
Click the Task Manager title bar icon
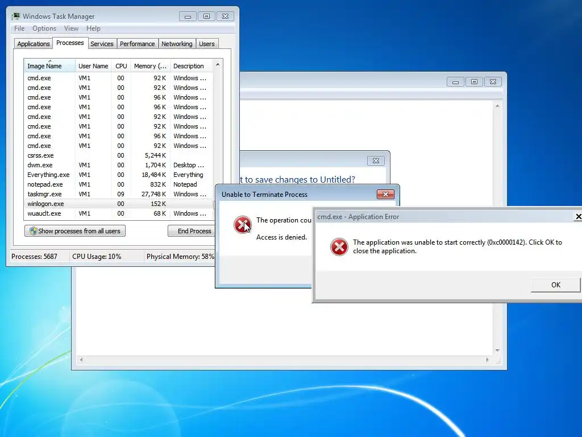15,17
